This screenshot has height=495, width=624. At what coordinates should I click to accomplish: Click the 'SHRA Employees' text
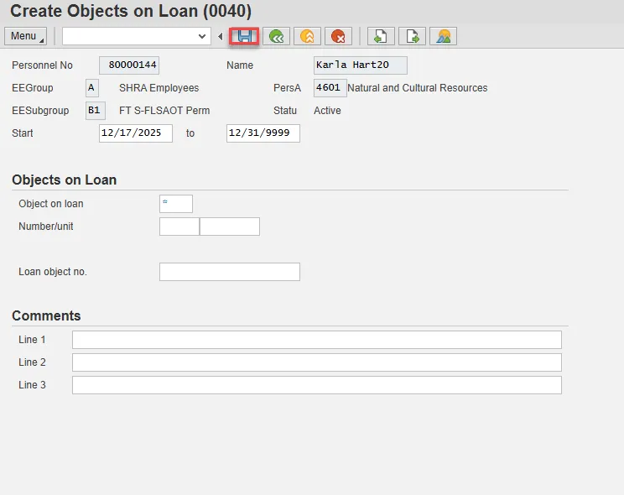[x=159, y=88]
